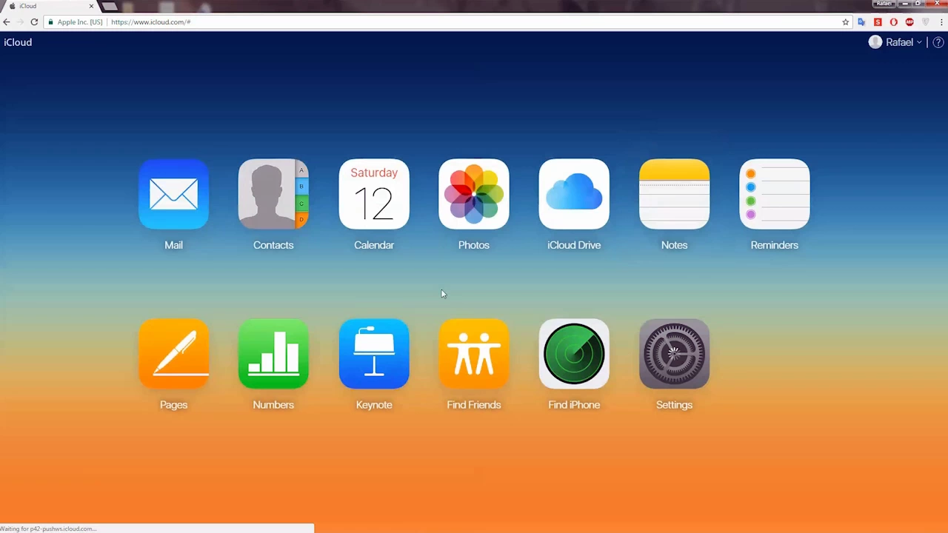Screen dimensions: 948x533
Task: Expand the Rafael account dropdown arrow
Action: (x=919, y=43)
